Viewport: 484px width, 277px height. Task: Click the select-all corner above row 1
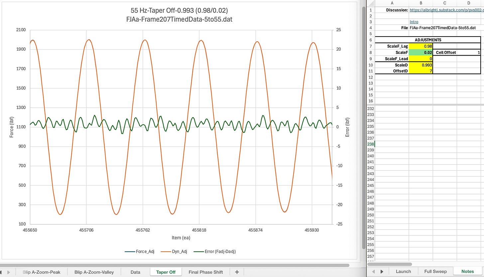(x=371, y=3)
